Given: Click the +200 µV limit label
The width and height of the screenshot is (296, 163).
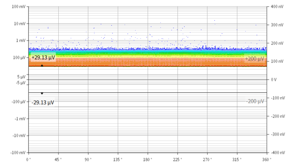Looking at the screenshot, I should pyautogui.click(x=255, y=59).
